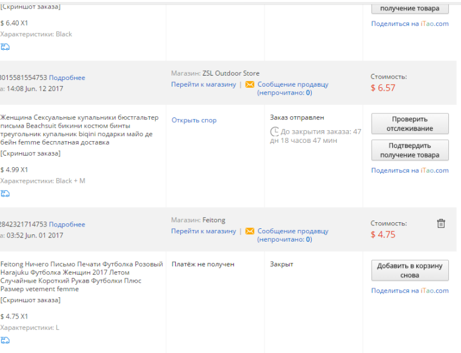The height and width of the screenshot is (353, 461).
Task: Click the delivery truck icon under Black characteristics
Action: (5, 47)
